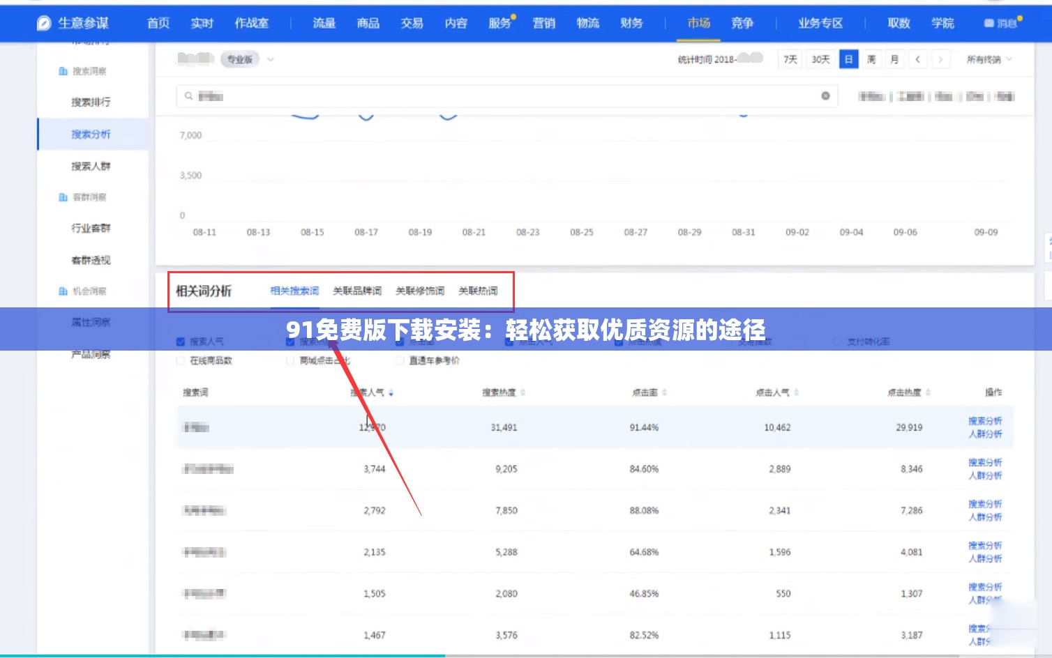Clear the search box with the X icon

pyautogui.click(x=825, y=95)
